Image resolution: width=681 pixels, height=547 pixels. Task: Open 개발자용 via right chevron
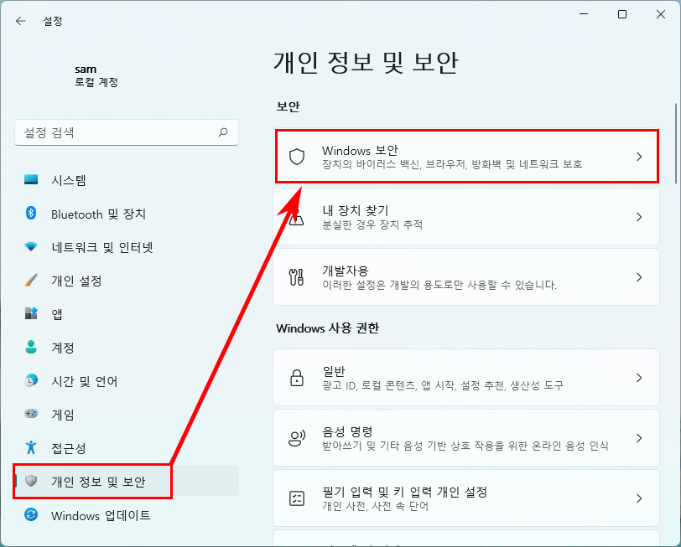click(x=639, y=276)
